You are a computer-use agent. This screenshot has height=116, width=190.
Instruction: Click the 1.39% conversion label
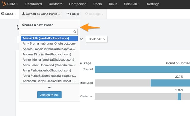(179, 90)
